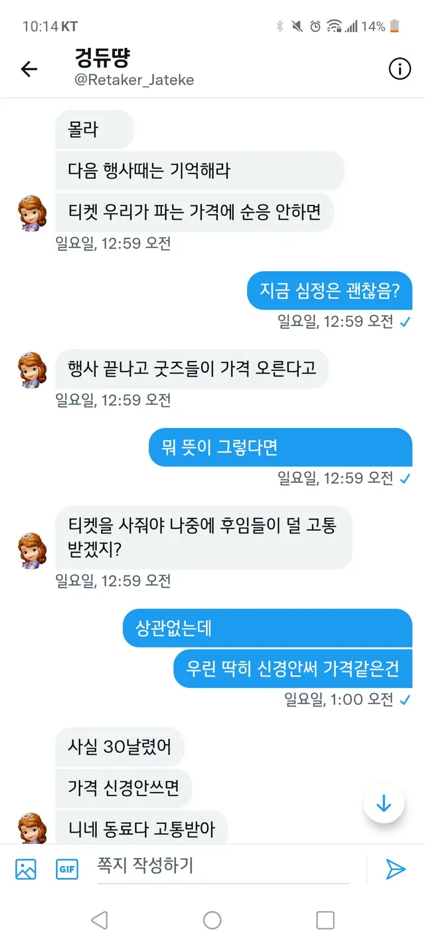Tap avatar next to 행사 끝나고 message
Screen dimensions: 425x945
[32, 369]
